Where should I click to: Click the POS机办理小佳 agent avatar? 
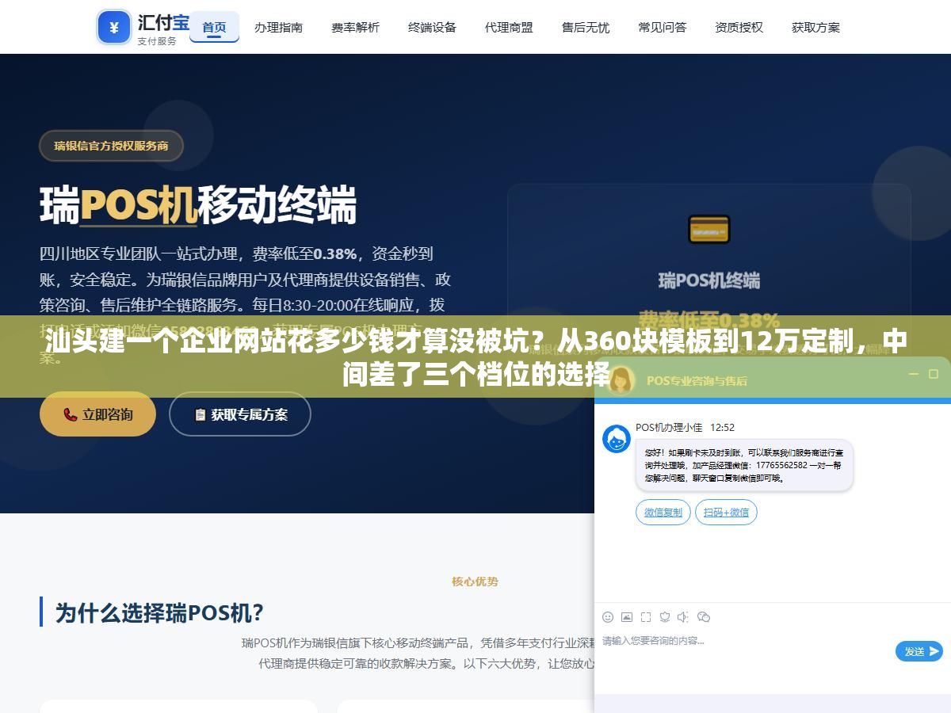[x=617, y=439]
